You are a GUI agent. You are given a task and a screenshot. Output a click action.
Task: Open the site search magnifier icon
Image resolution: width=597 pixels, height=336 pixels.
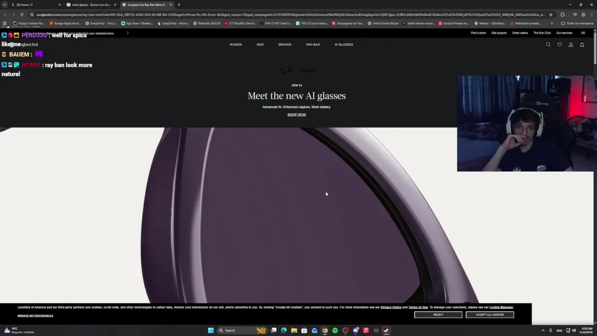[548, 45]
